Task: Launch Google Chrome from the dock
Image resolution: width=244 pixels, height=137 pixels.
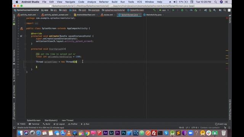Action: pyautogui.click(x=87, y=133)
